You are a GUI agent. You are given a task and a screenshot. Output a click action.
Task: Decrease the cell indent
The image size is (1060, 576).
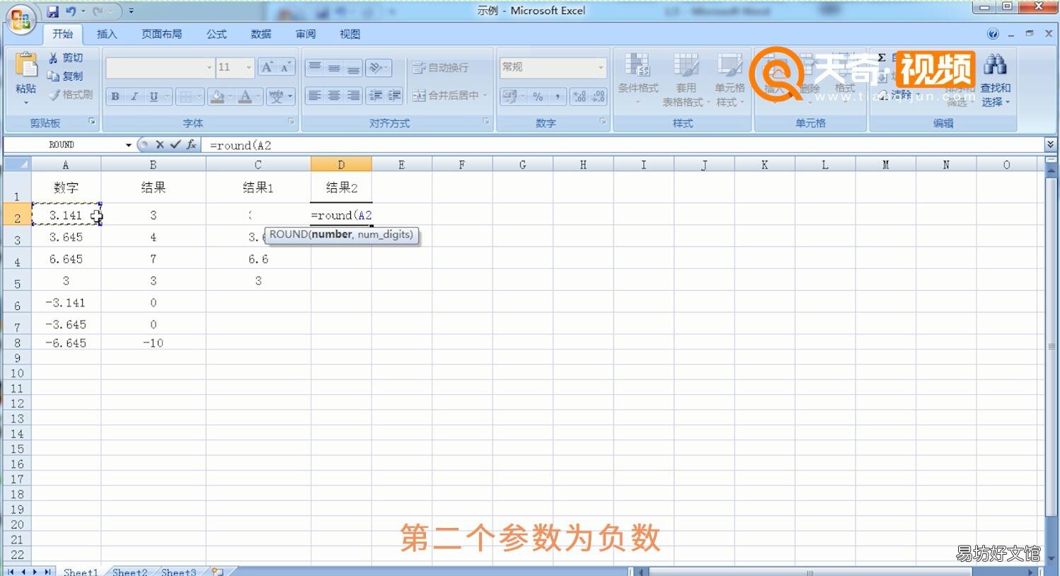click(376, 96)
